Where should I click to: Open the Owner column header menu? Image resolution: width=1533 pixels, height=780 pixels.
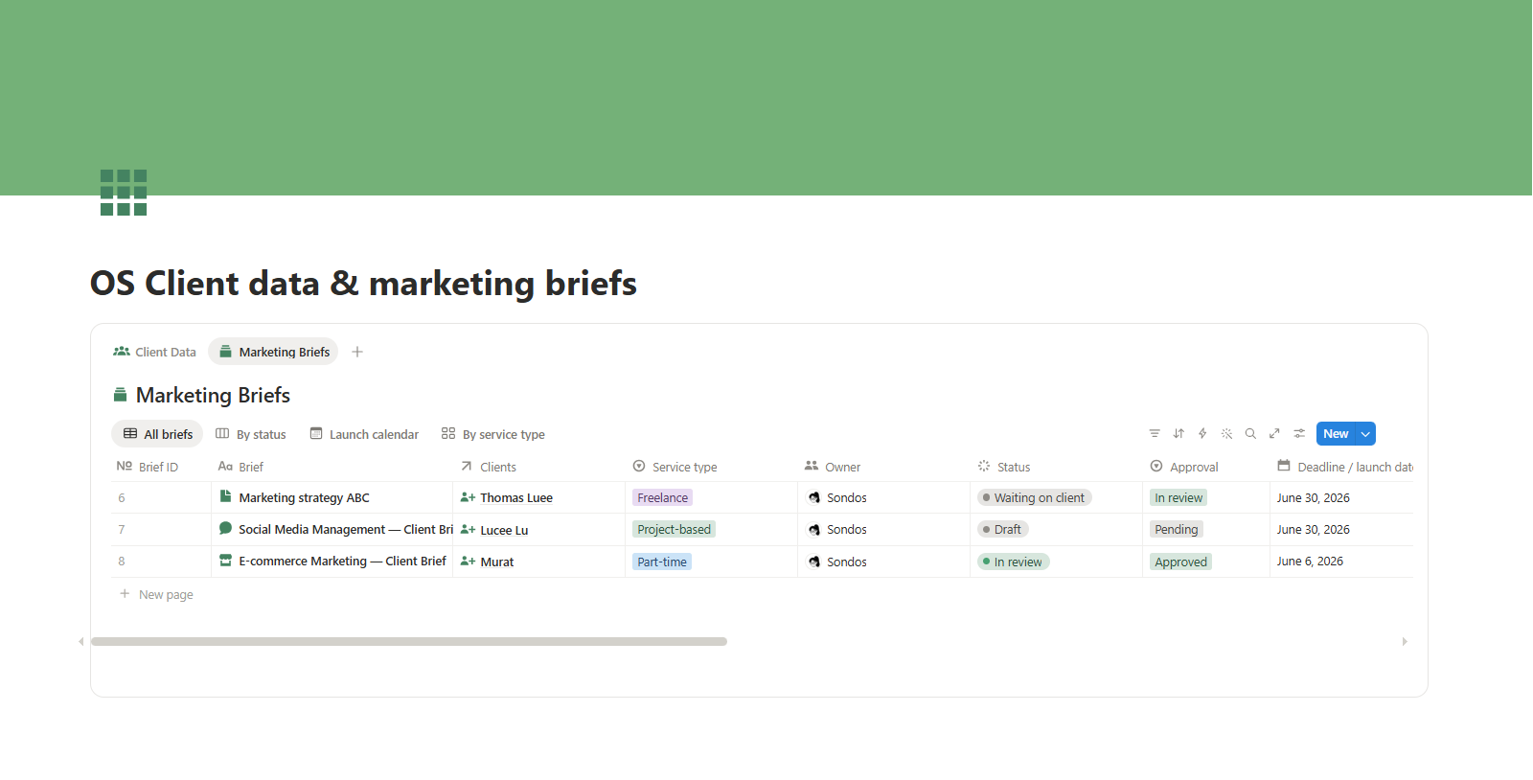pyautogui.click(x=832, y=467)
